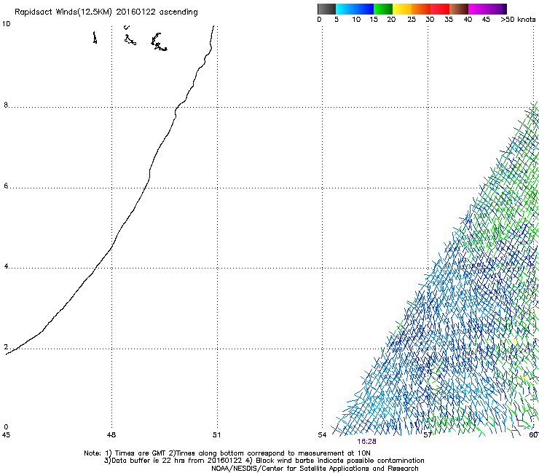Click the longitude axis label '45' at bottom left
This screenshot has height=473, width=539.
click(6, 435)
